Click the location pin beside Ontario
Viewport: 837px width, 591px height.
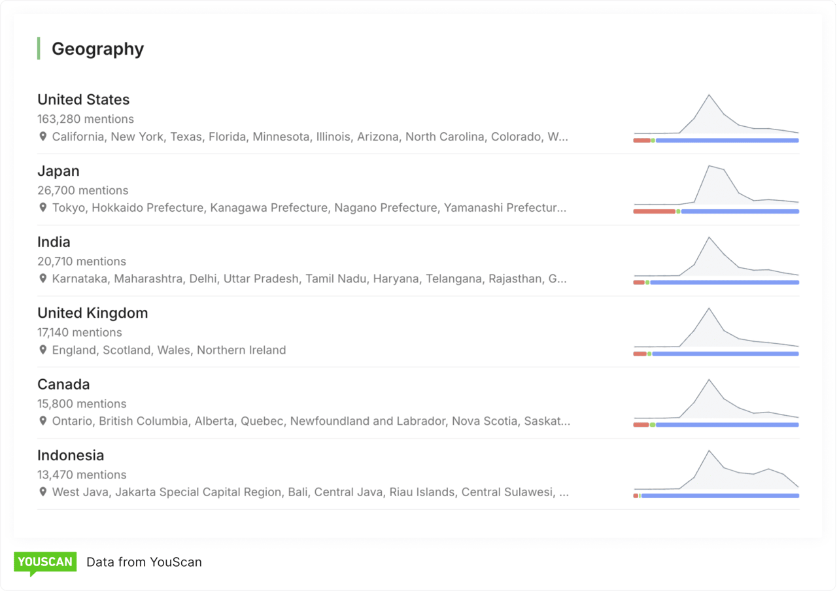point(43,421)
